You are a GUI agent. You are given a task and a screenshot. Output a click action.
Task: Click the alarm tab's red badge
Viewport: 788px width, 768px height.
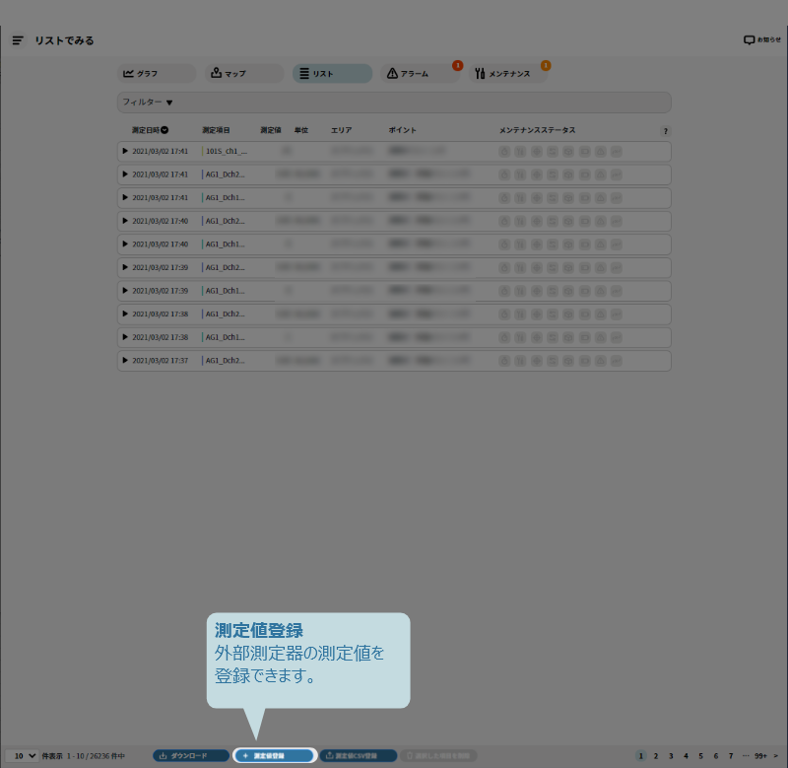pyautogui.click(x=457, y=65)
